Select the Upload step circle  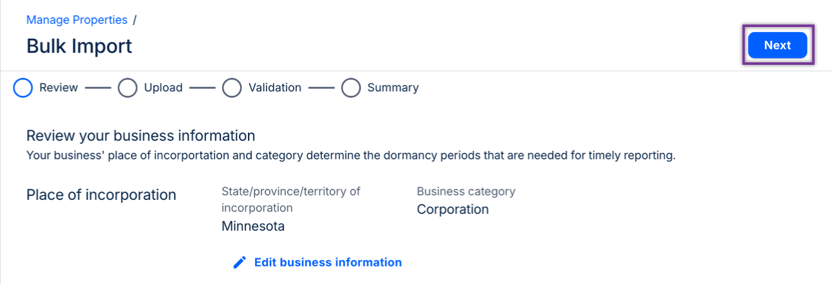pyautogui.click(x=128, y=88)
